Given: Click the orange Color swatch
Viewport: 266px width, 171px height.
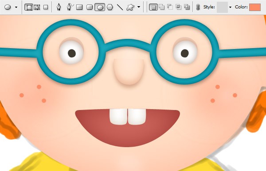Looking at the screenshot, I should coord(255,7).
